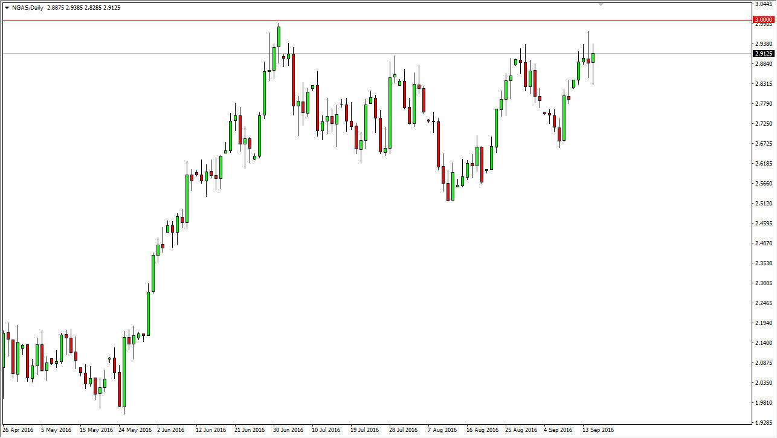
Task: Click price axis label 2.0875
Action: (x=764, y=363)
